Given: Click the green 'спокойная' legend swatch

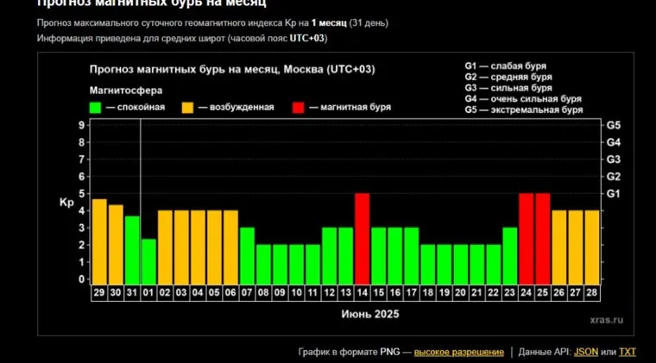Looking at the screenshot, I should pos(96,107).
